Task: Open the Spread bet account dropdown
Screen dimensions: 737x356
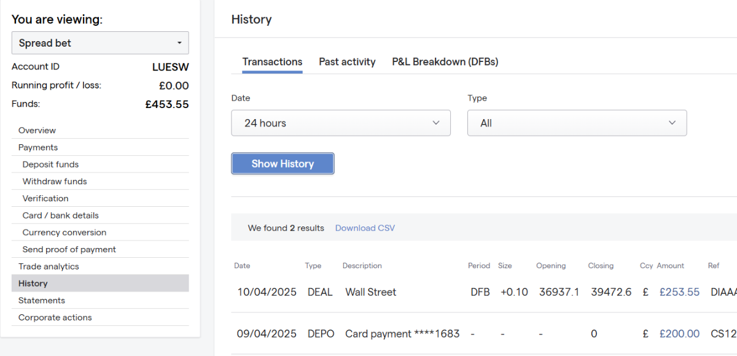Action: [x=100, y=43]
